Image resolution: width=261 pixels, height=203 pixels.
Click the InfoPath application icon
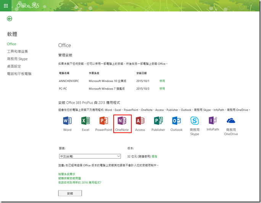click(x=213, y=121)
